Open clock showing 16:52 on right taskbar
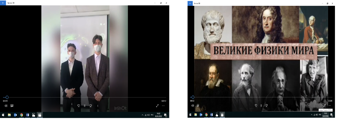 (326, 115)
